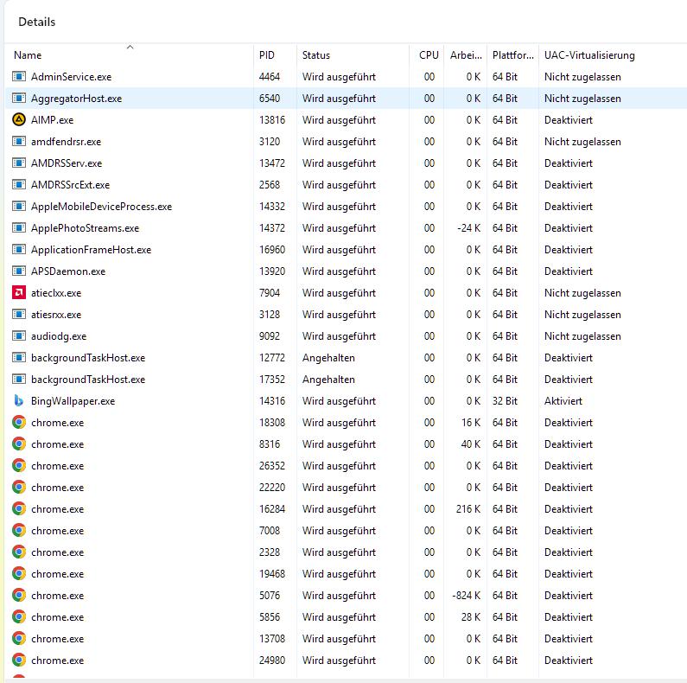Sort by the Arbei... memory column header
Viewport: 687px width, 683px height.
click(466, 55)
